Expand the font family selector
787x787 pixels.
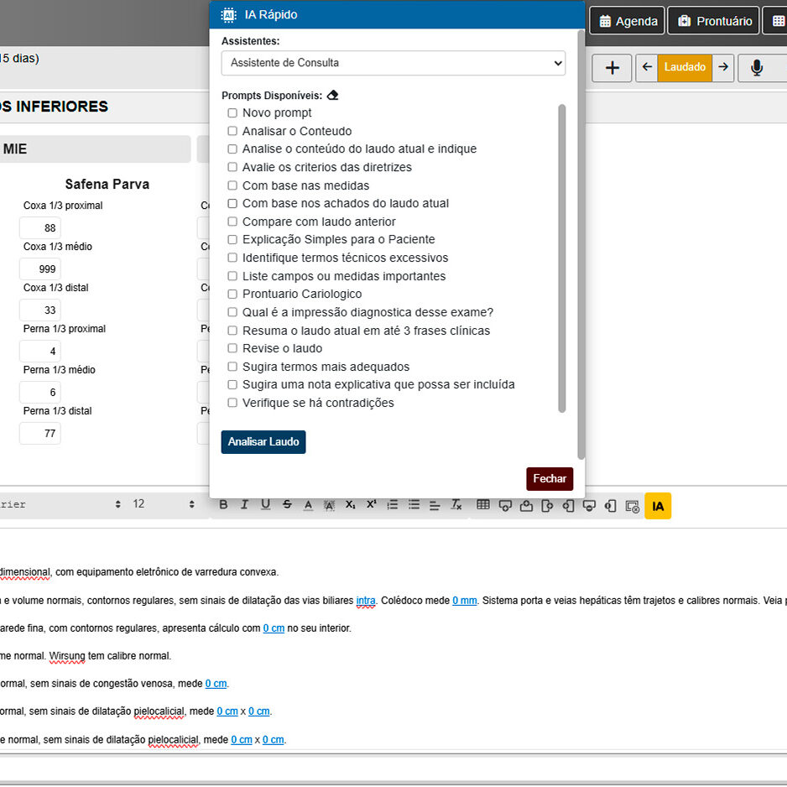point(59,504)
